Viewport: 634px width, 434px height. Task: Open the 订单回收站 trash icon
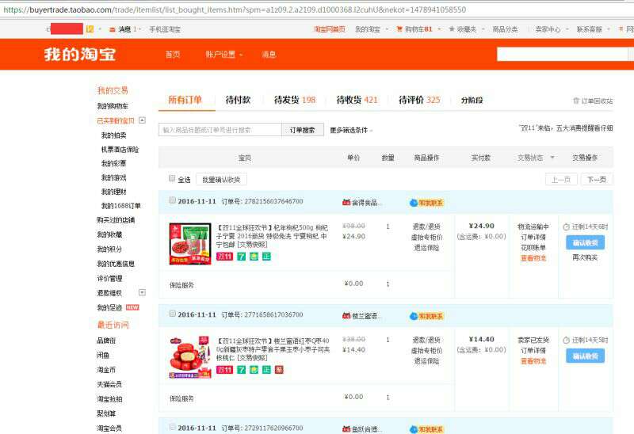(x=576, y=101)
